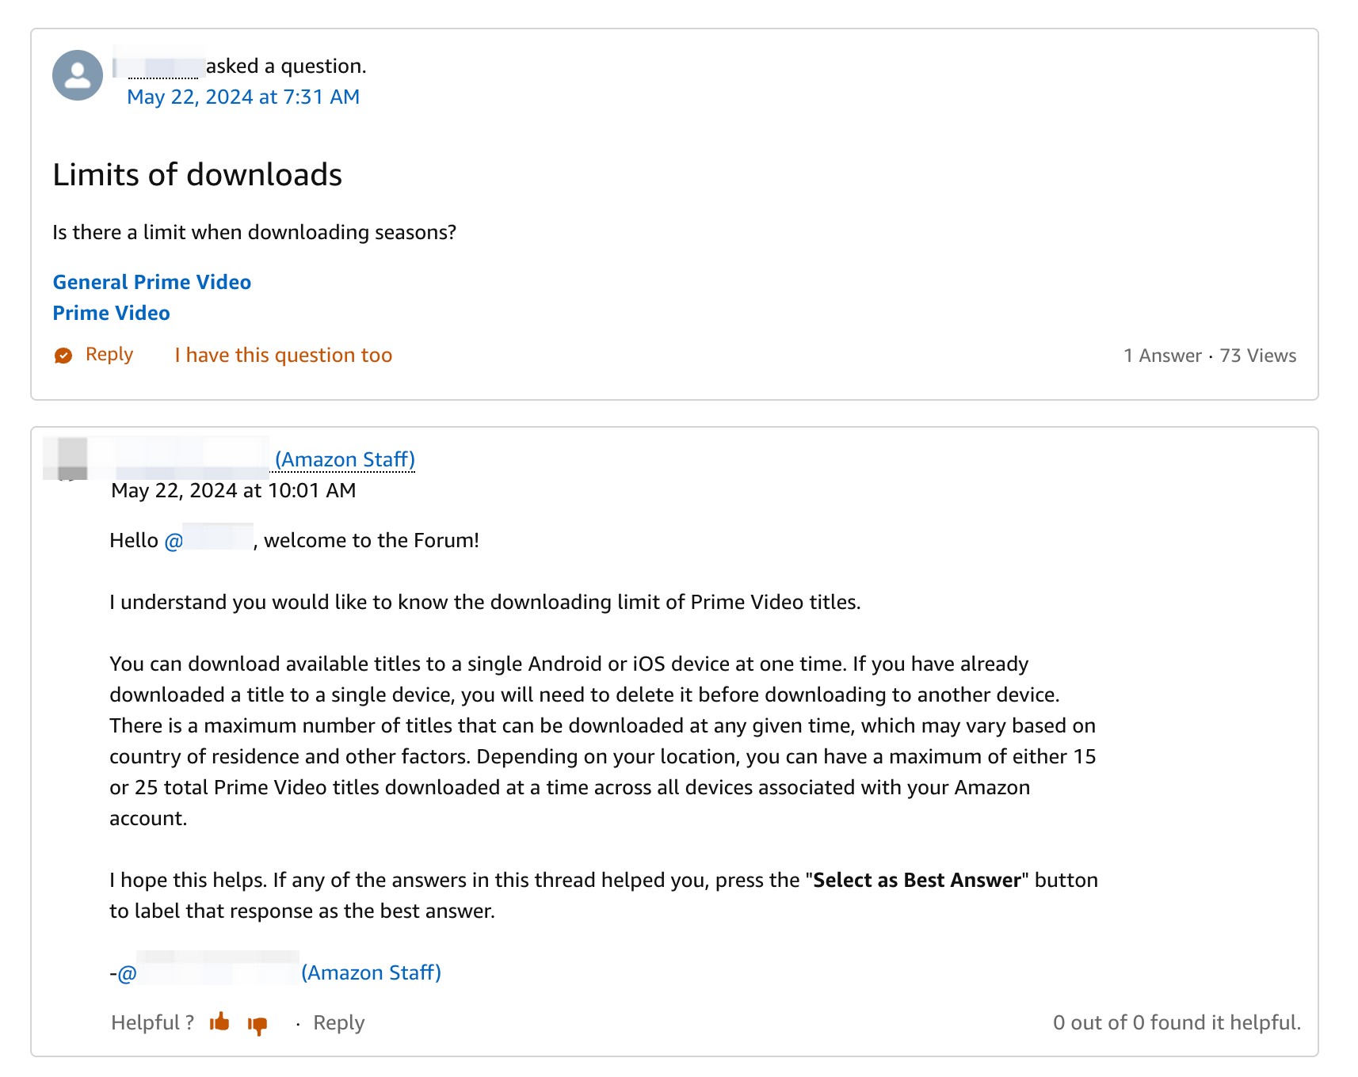1358x1077 pixels.
Task: Click the asker's username beside 'asked a question'
Action: [162, 67]
